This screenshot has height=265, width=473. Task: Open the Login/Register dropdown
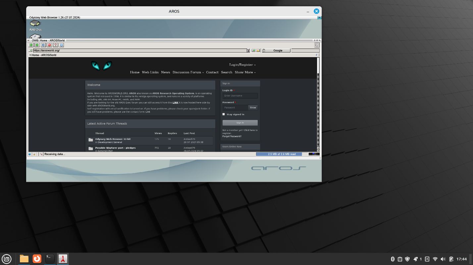[x=242, y=65]
